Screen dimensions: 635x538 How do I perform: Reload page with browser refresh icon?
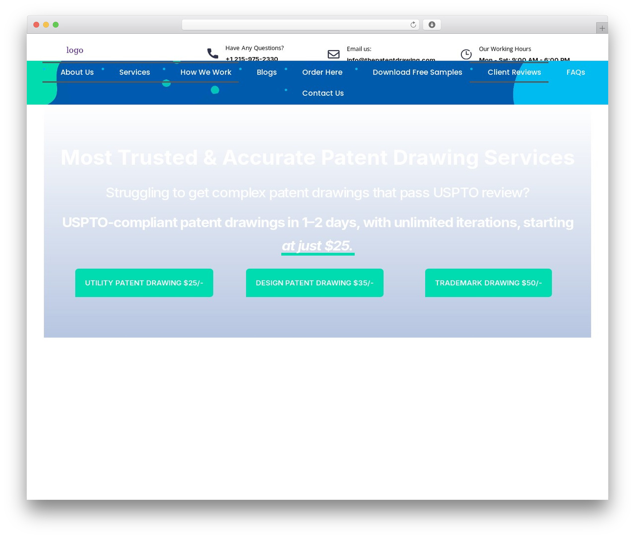click(413, 25)
